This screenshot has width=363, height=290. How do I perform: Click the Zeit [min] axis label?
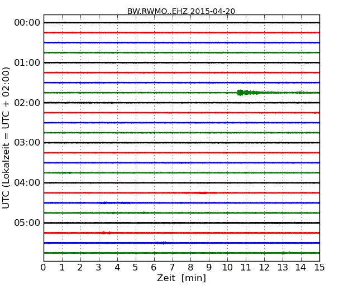coord(181,278)
